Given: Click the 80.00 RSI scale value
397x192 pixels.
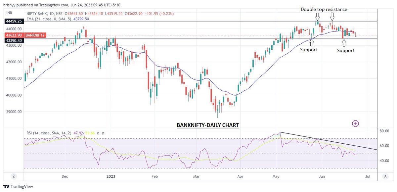Looking at the screenshot, I should (x=385, y=131).
